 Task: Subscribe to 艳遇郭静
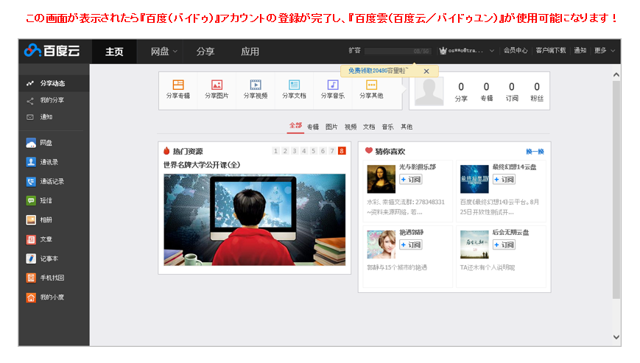(x=411, y=244)
